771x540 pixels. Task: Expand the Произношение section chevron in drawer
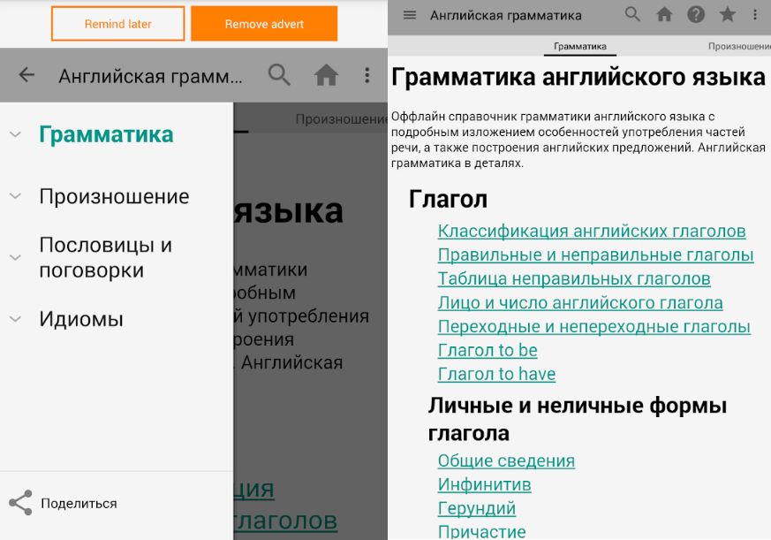[x=15, y=196]
